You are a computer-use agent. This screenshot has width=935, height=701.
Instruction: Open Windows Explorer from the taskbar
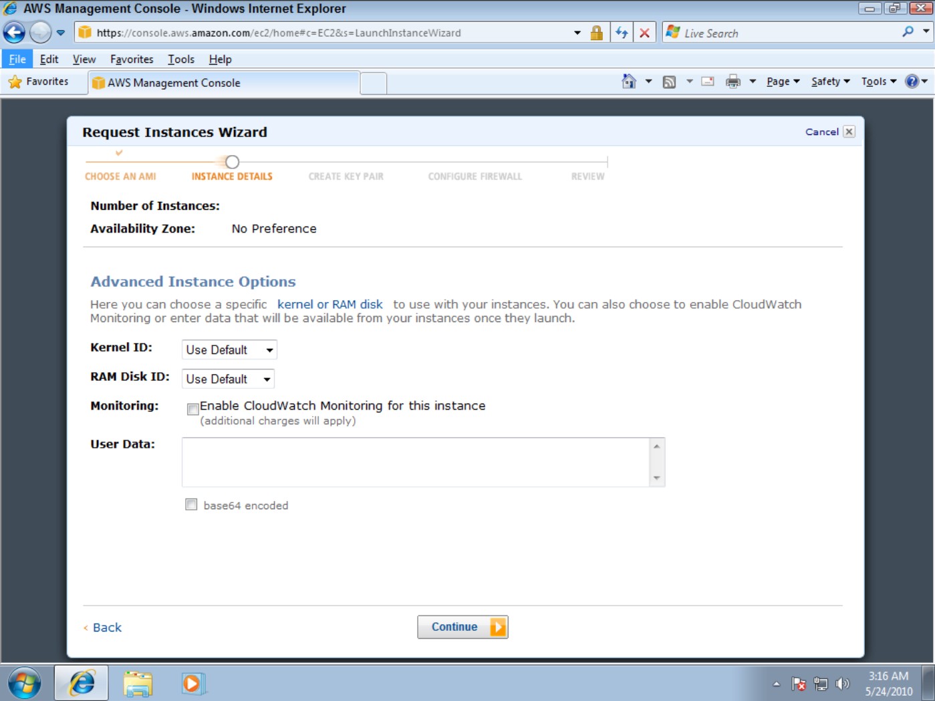click(x=138, y=684)
